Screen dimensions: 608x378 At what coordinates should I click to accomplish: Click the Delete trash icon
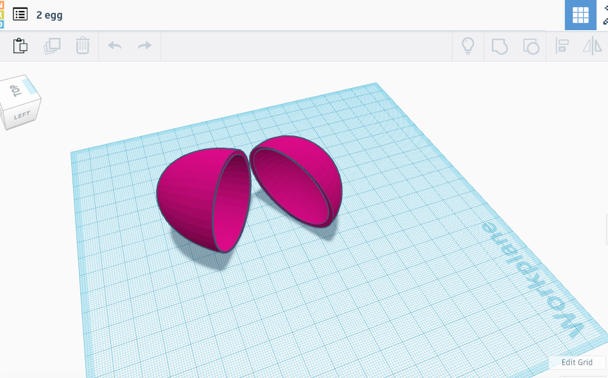(83, 46)
